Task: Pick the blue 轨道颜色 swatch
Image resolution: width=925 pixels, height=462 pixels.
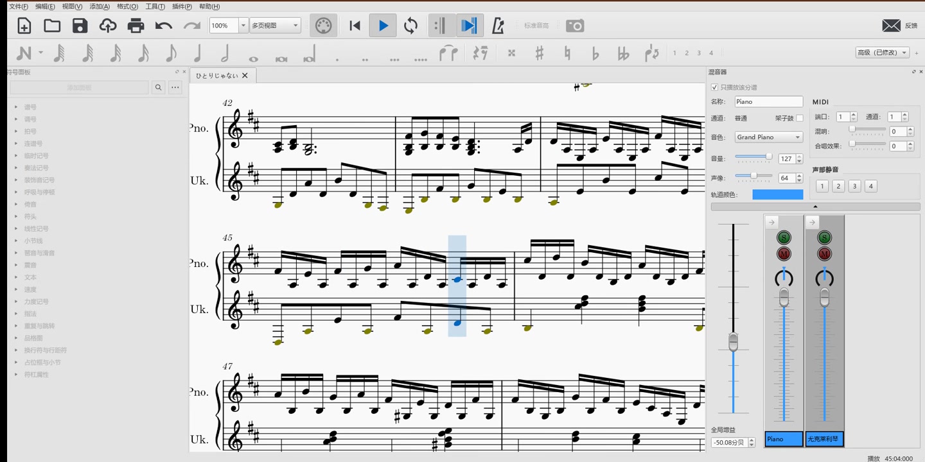Action: pyautogui.click(x=778, y=194)
